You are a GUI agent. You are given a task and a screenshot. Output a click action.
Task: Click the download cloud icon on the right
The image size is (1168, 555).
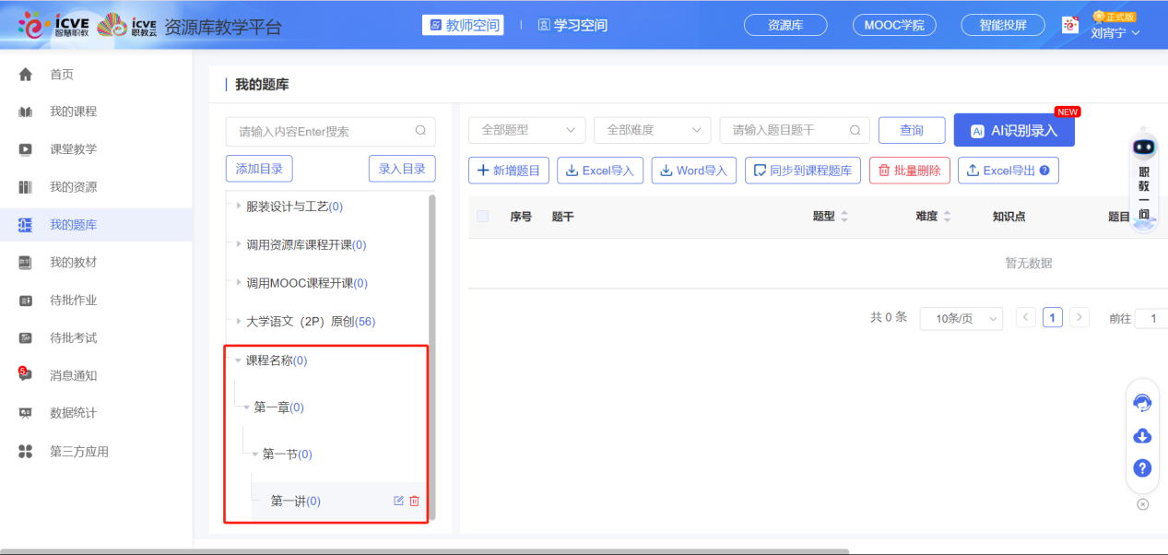pos(1142,435)
